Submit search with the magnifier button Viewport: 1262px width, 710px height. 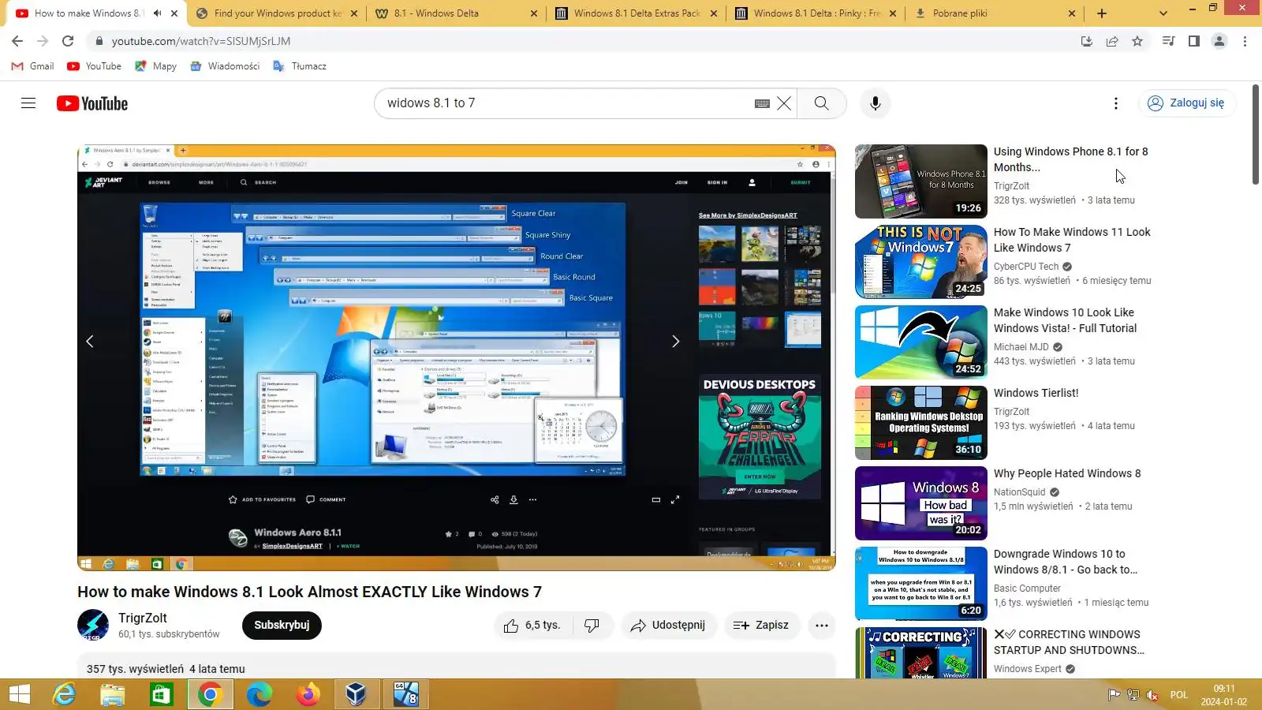tap(822, 103)
